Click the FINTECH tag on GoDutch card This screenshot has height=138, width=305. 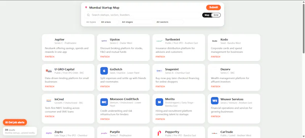(105, 87)
